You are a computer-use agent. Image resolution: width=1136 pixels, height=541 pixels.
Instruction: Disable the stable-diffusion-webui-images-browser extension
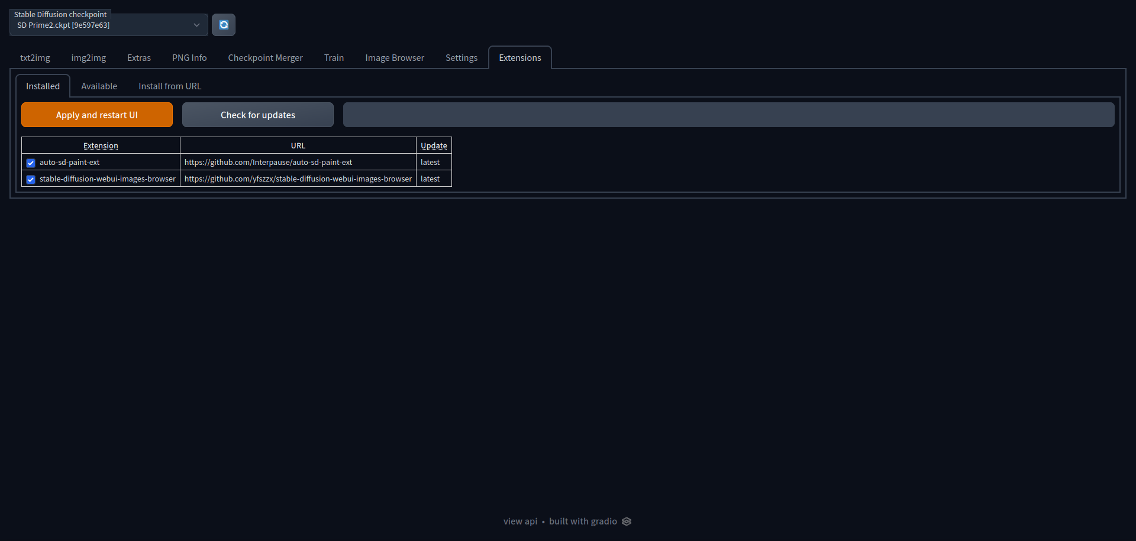pyautogui.click(x=30, y=179)
